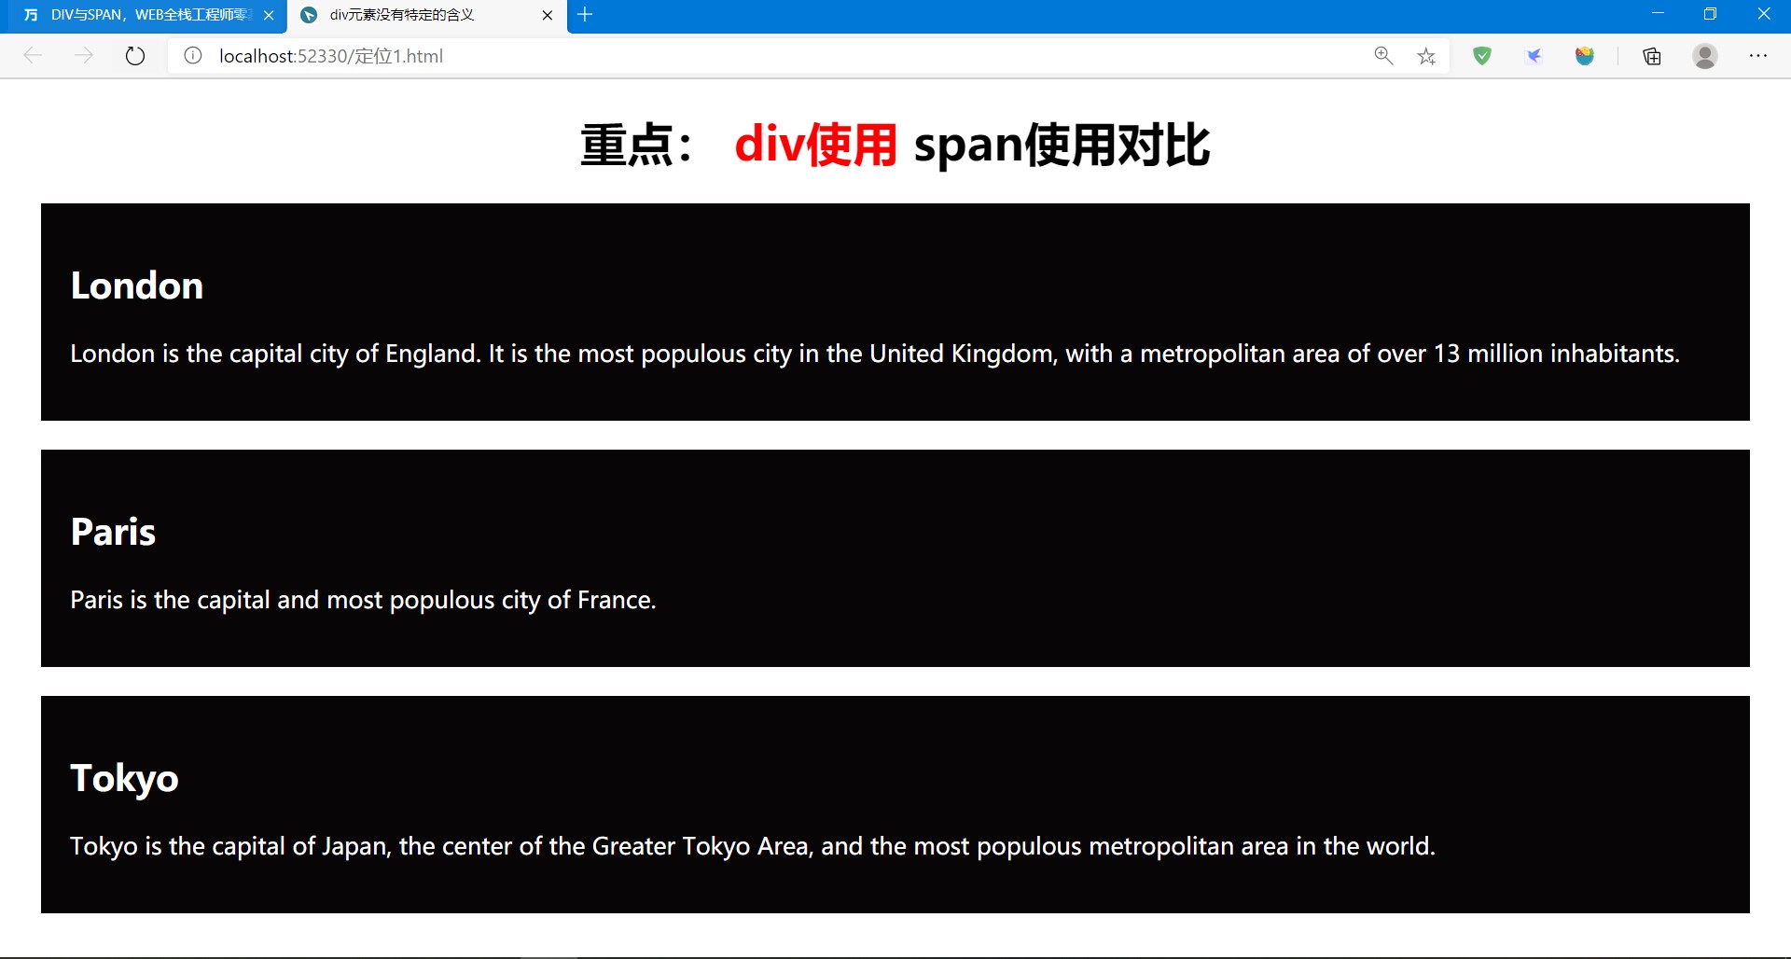Add current page to favorites
The image size is (1791, 959).
tap(1426, 55)
